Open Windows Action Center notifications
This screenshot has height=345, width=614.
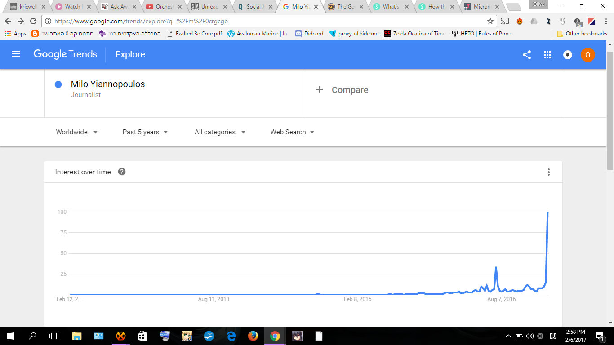(x=600, y=336)
